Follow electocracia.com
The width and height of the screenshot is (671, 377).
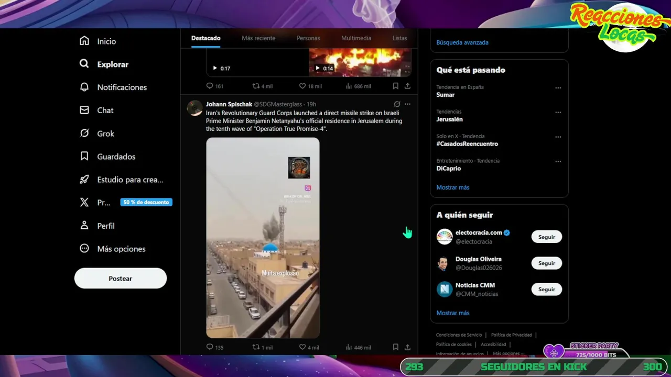(x=546, y=237)
